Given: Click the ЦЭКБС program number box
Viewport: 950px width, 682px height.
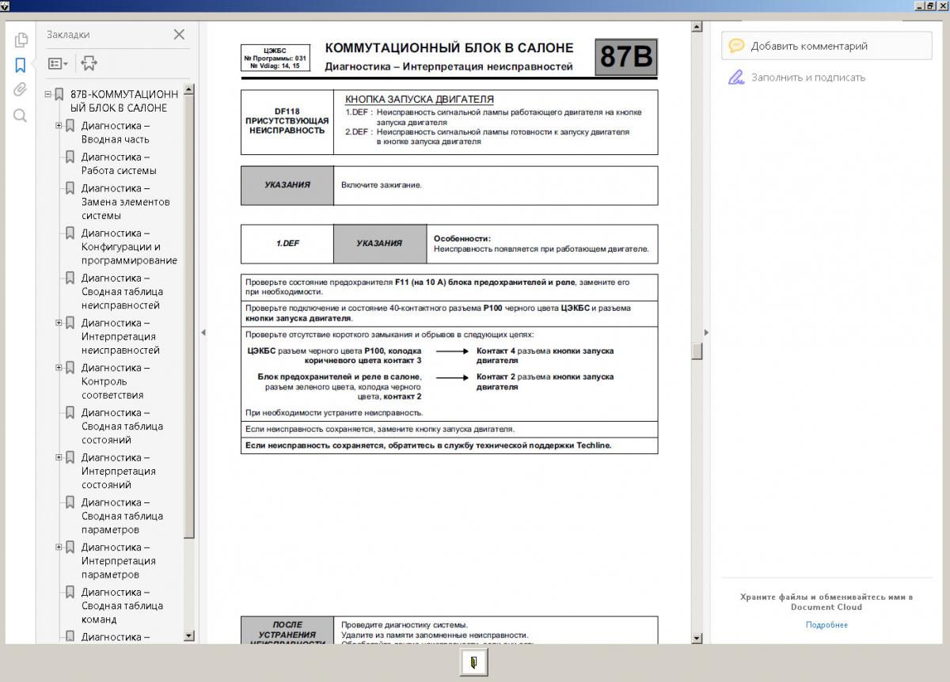Looking at the screenshot, I should [275, 58].
